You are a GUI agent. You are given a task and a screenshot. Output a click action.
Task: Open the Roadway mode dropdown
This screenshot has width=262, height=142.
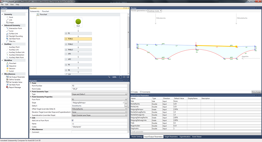coord(155,11)
